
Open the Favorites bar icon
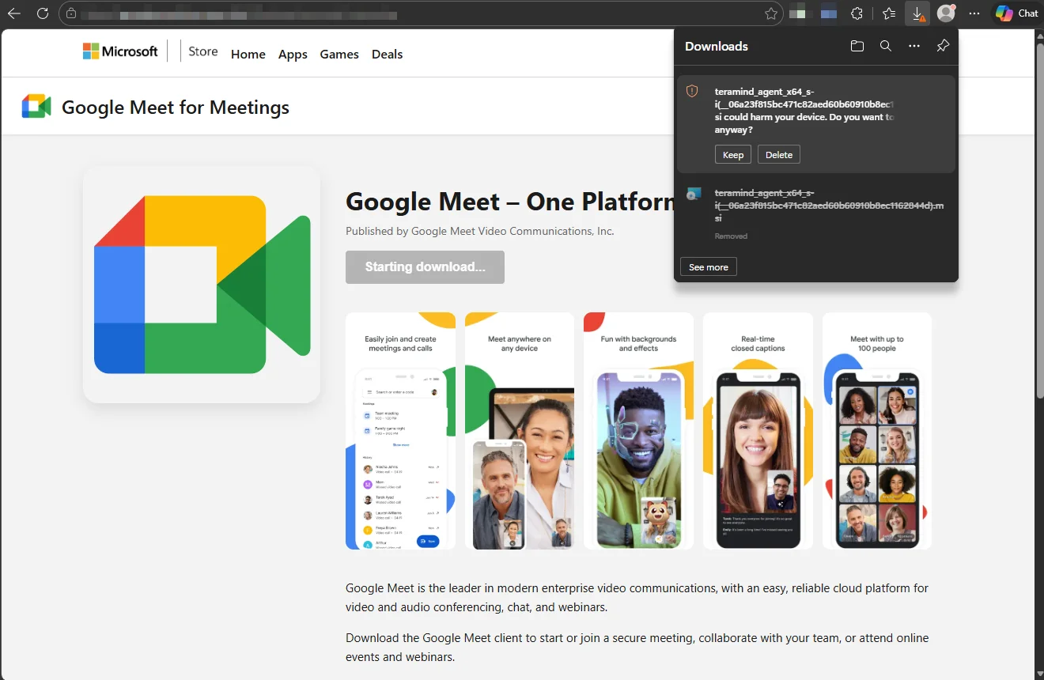(888, 13)
